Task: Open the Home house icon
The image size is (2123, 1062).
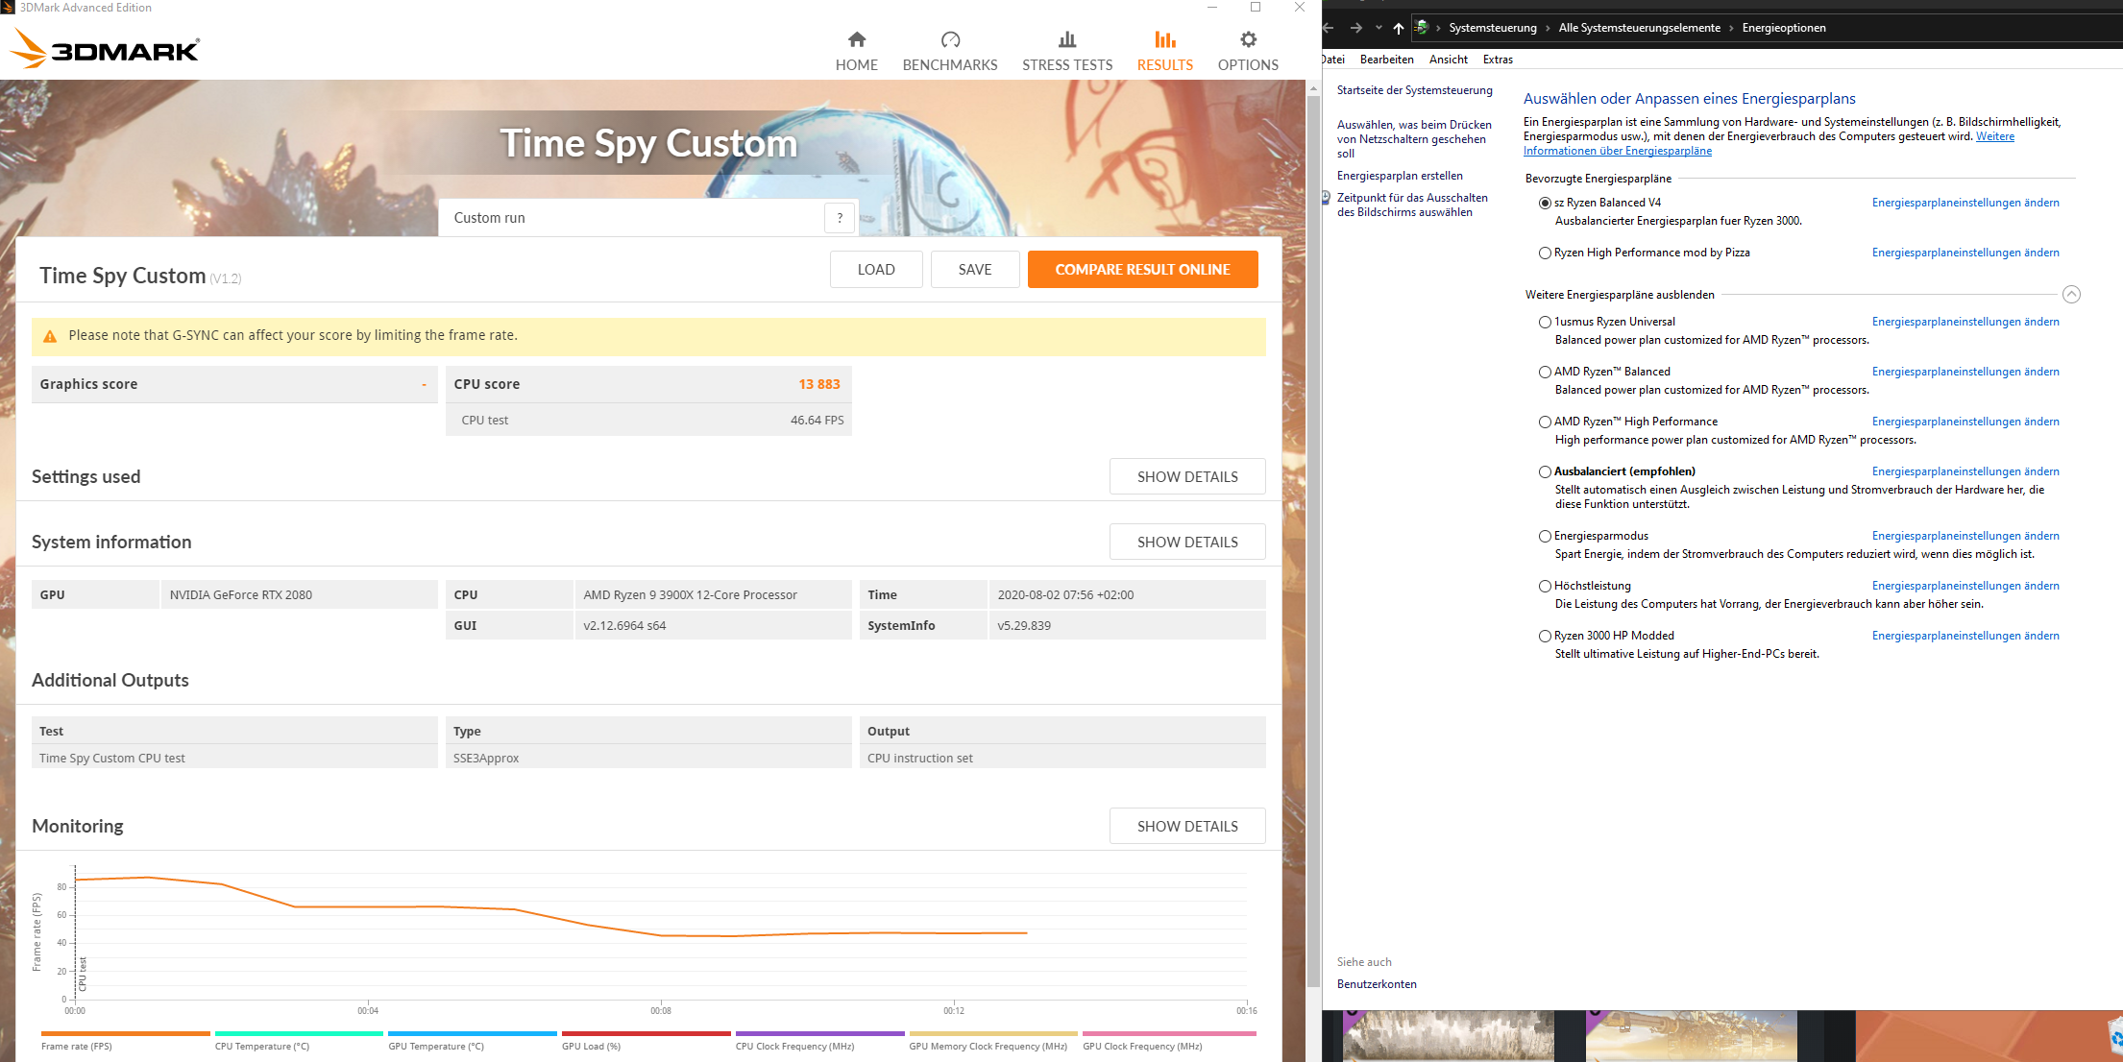Action: [x=856, y=39]
